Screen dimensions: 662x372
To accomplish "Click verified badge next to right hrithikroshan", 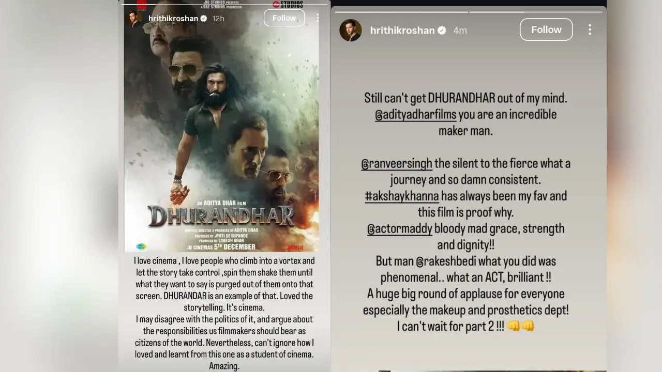I will [442, 30].
